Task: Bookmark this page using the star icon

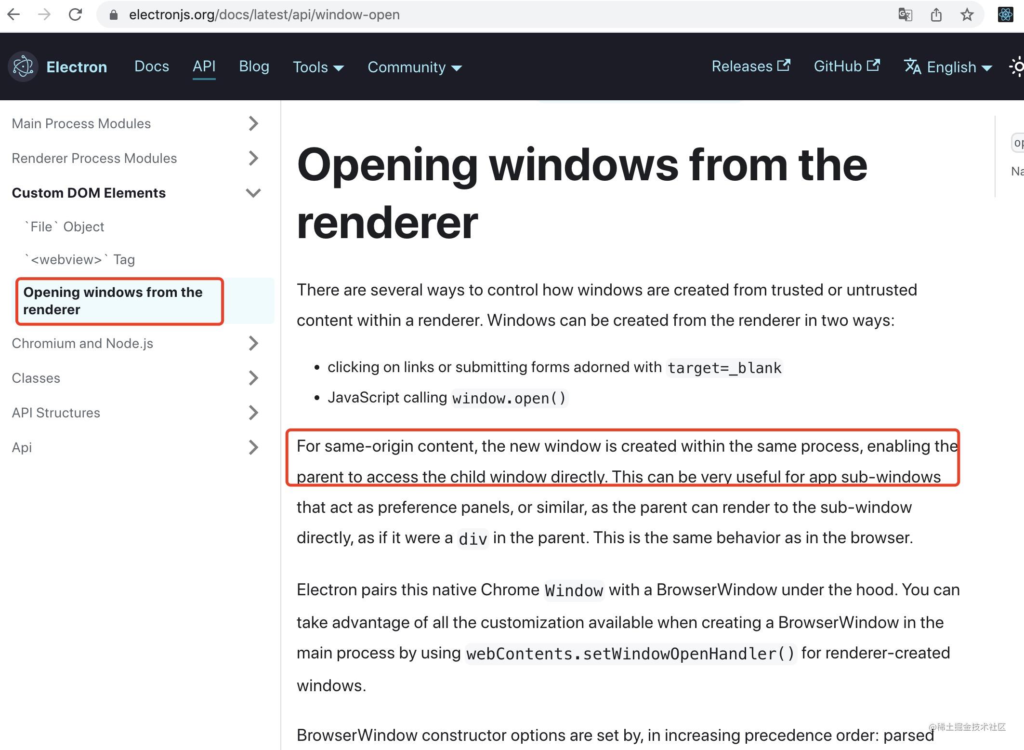Action: (967, 14)
